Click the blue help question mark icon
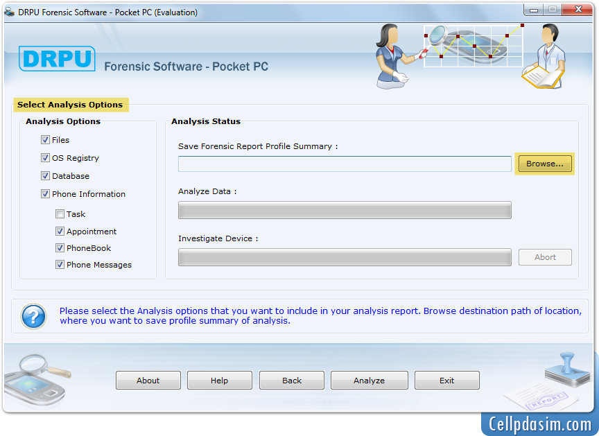The width and height of the screenshot is (599, 436). point(33,316)
